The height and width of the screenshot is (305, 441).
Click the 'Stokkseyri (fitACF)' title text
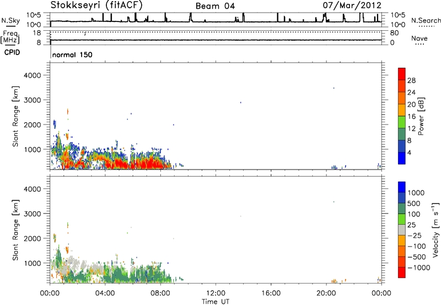tap(96, 6)
